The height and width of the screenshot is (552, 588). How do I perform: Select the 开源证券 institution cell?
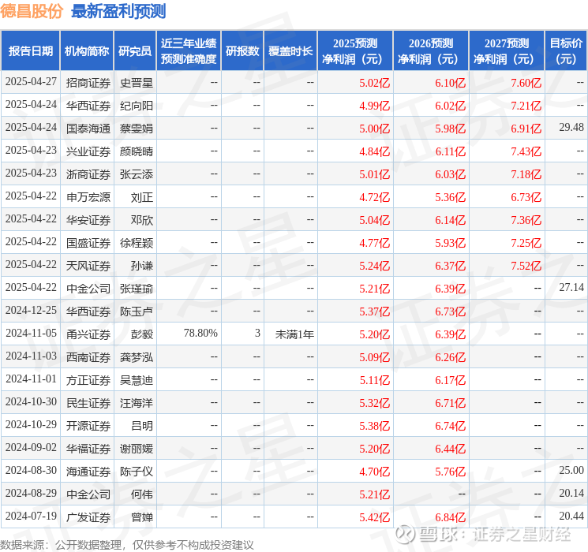click(88, 426)
